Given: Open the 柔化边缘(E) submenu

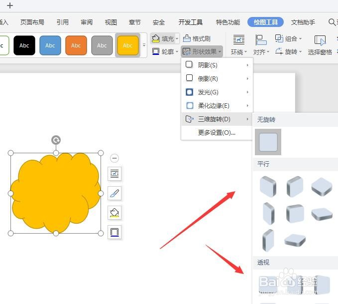Looking at the screenshot, I should (217, 105).
